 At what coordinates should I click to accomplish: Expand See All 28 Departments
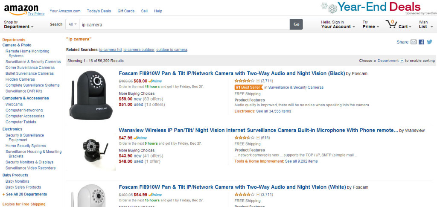point(25,195)
